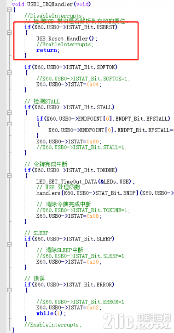Click the line 'void USB0_IRQHandler(void)'
This screenshot has width=174, height=333.
pyautogui.click(x=52, y=4)
